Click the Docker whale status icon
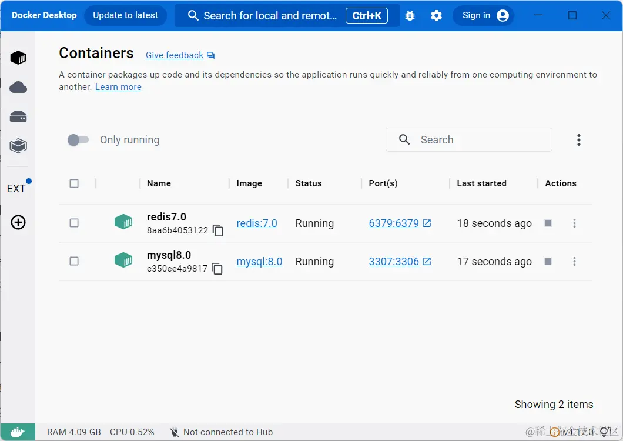 18,432
